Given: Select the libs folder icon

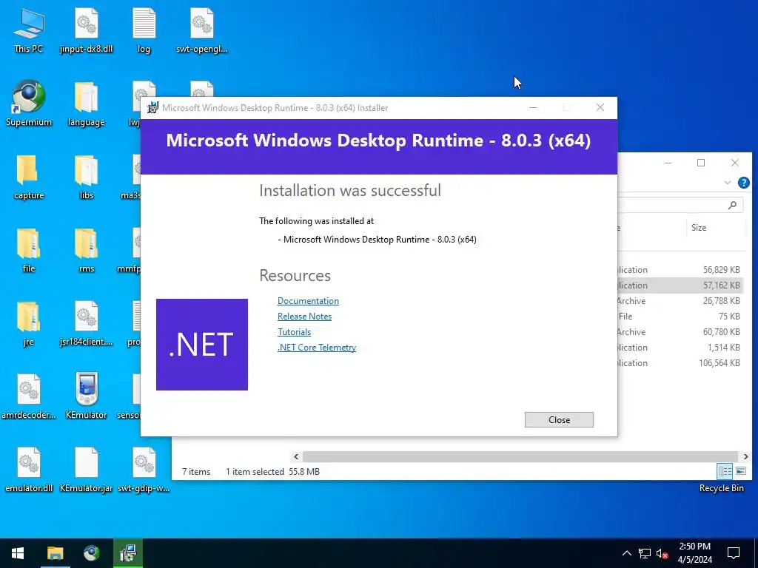Looking at the screenshot, I should click(x=86, y=177).
